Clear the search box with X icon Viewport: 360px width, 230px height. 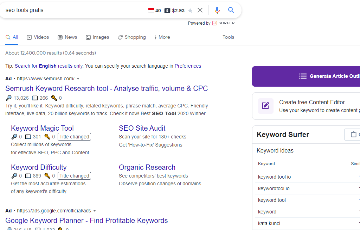[x=200, y=10]
